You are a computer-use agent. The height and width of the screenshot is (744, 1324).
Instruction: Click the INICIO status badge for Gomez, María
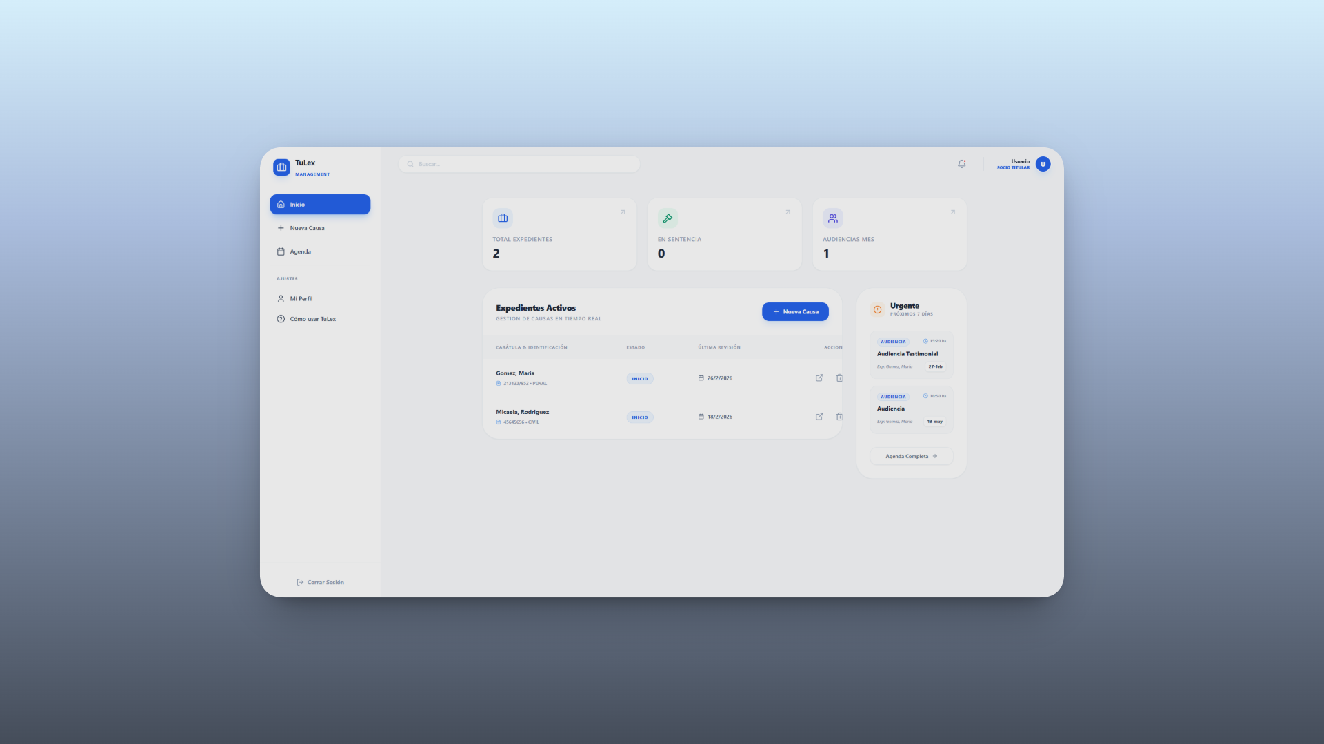tap(640, 379)
